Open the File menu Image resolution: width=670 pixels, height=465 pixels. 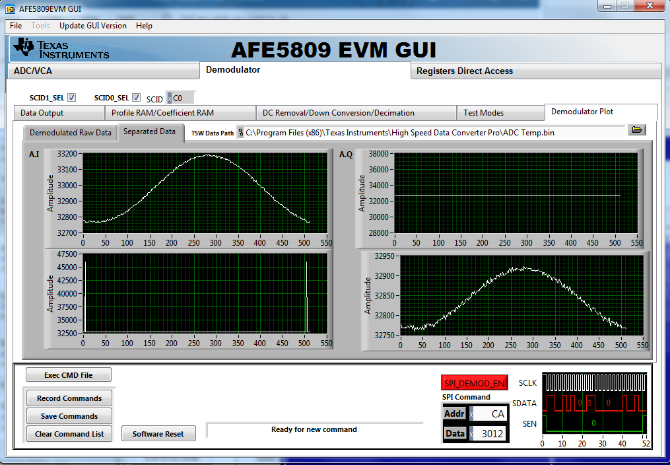point(16,26)
